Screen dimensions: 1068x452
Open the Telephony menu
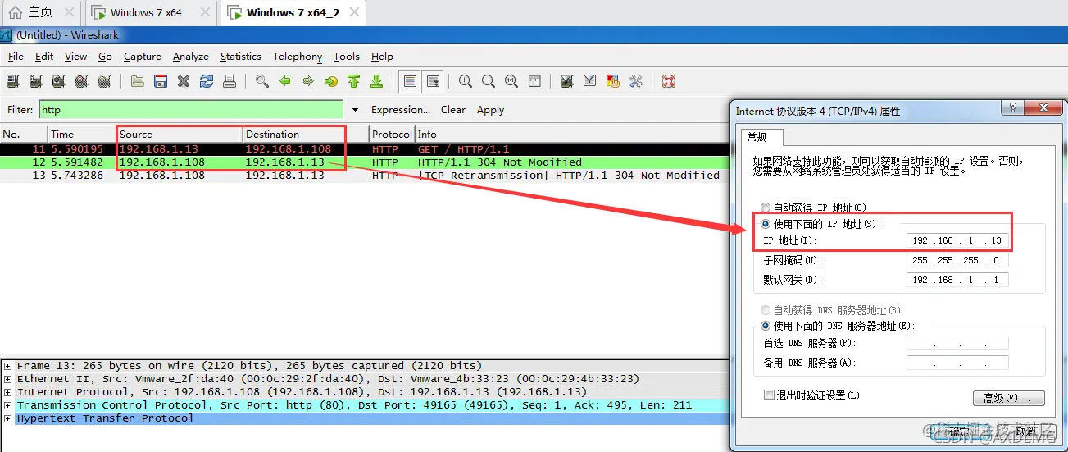point(298,57)
